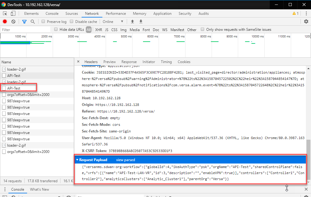Image resolution: width=311 pixels, height=197 pixels.
Task: Open the DevTools three-dot customize menu
Action: coord(306,14)
